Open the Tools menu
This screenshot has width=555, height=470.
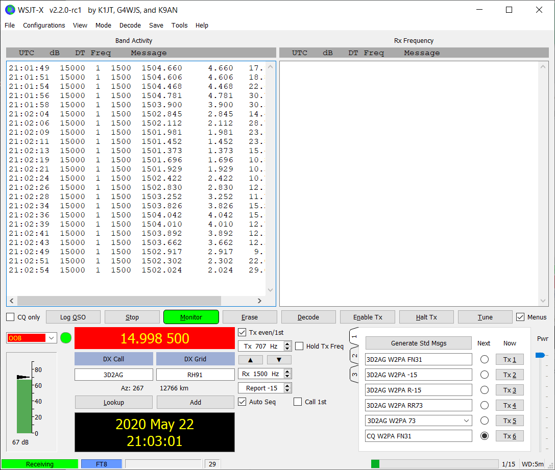click(x=179, y=25)
